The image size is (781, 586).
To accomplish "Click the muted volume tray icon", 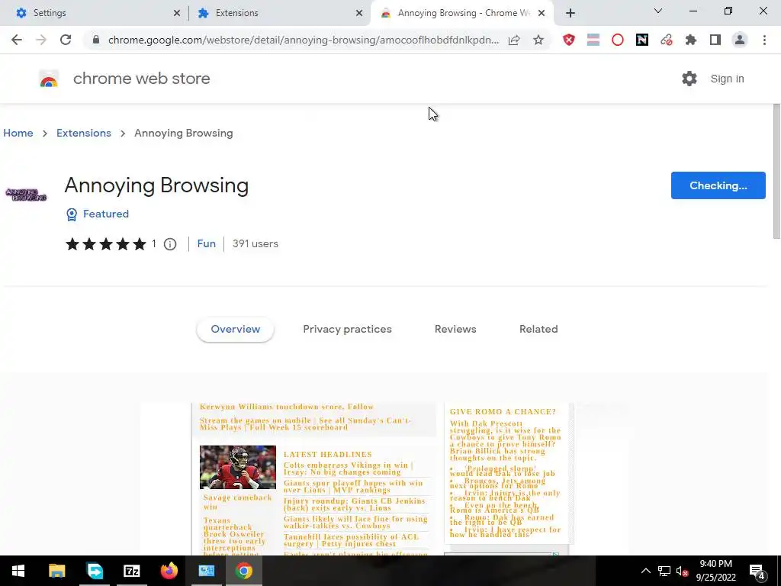I will [683, 571].
